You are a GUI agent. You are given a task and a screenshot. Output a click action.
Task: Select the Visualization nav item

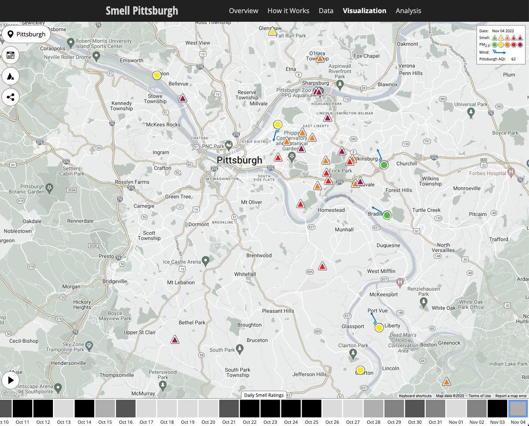pyautogui.click(x=365, y=11)
